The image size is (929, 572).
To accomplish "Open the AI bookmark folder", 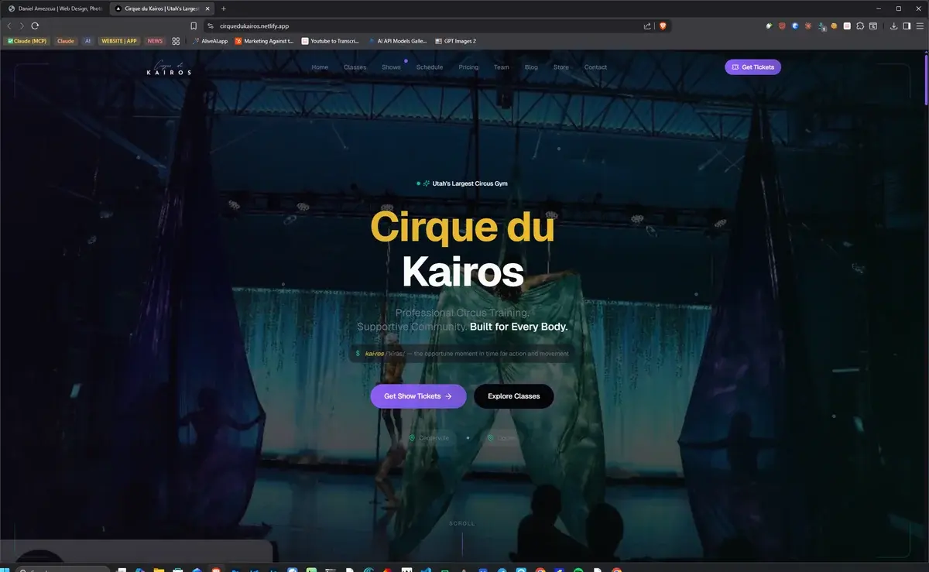I will point(88,41).
